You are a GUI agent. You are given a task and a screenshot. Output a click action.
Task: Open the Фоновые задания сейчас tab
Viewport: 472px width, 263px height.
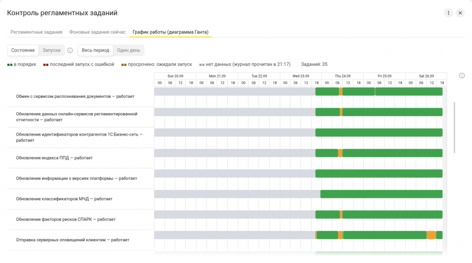[x=97, y=32]
